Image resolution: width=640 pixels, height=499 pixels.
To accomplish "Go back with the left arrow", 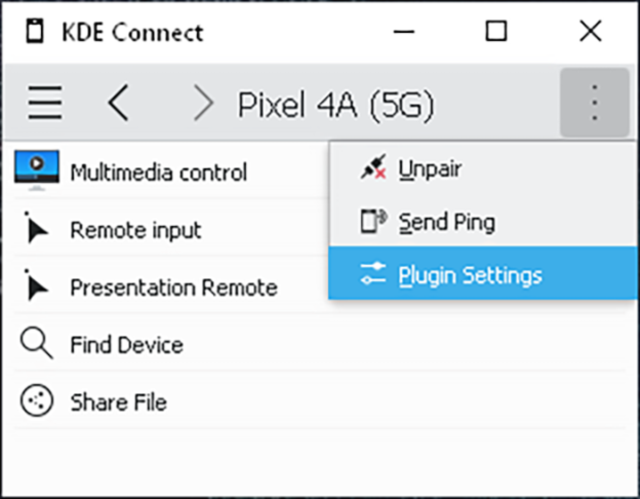I will (x=118, y=103).
